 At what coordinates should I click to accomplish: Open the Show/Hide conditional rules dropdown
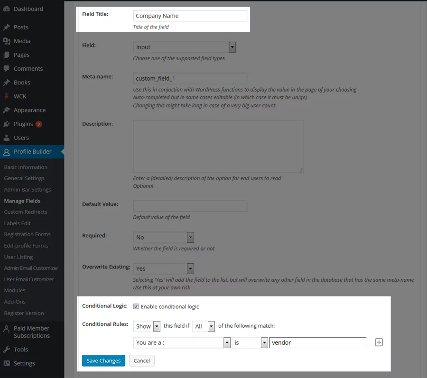point(147,326)
